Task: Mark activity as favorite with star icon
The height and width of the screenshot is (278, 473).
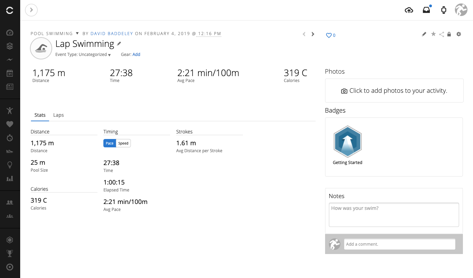Action: coord(433,34)
